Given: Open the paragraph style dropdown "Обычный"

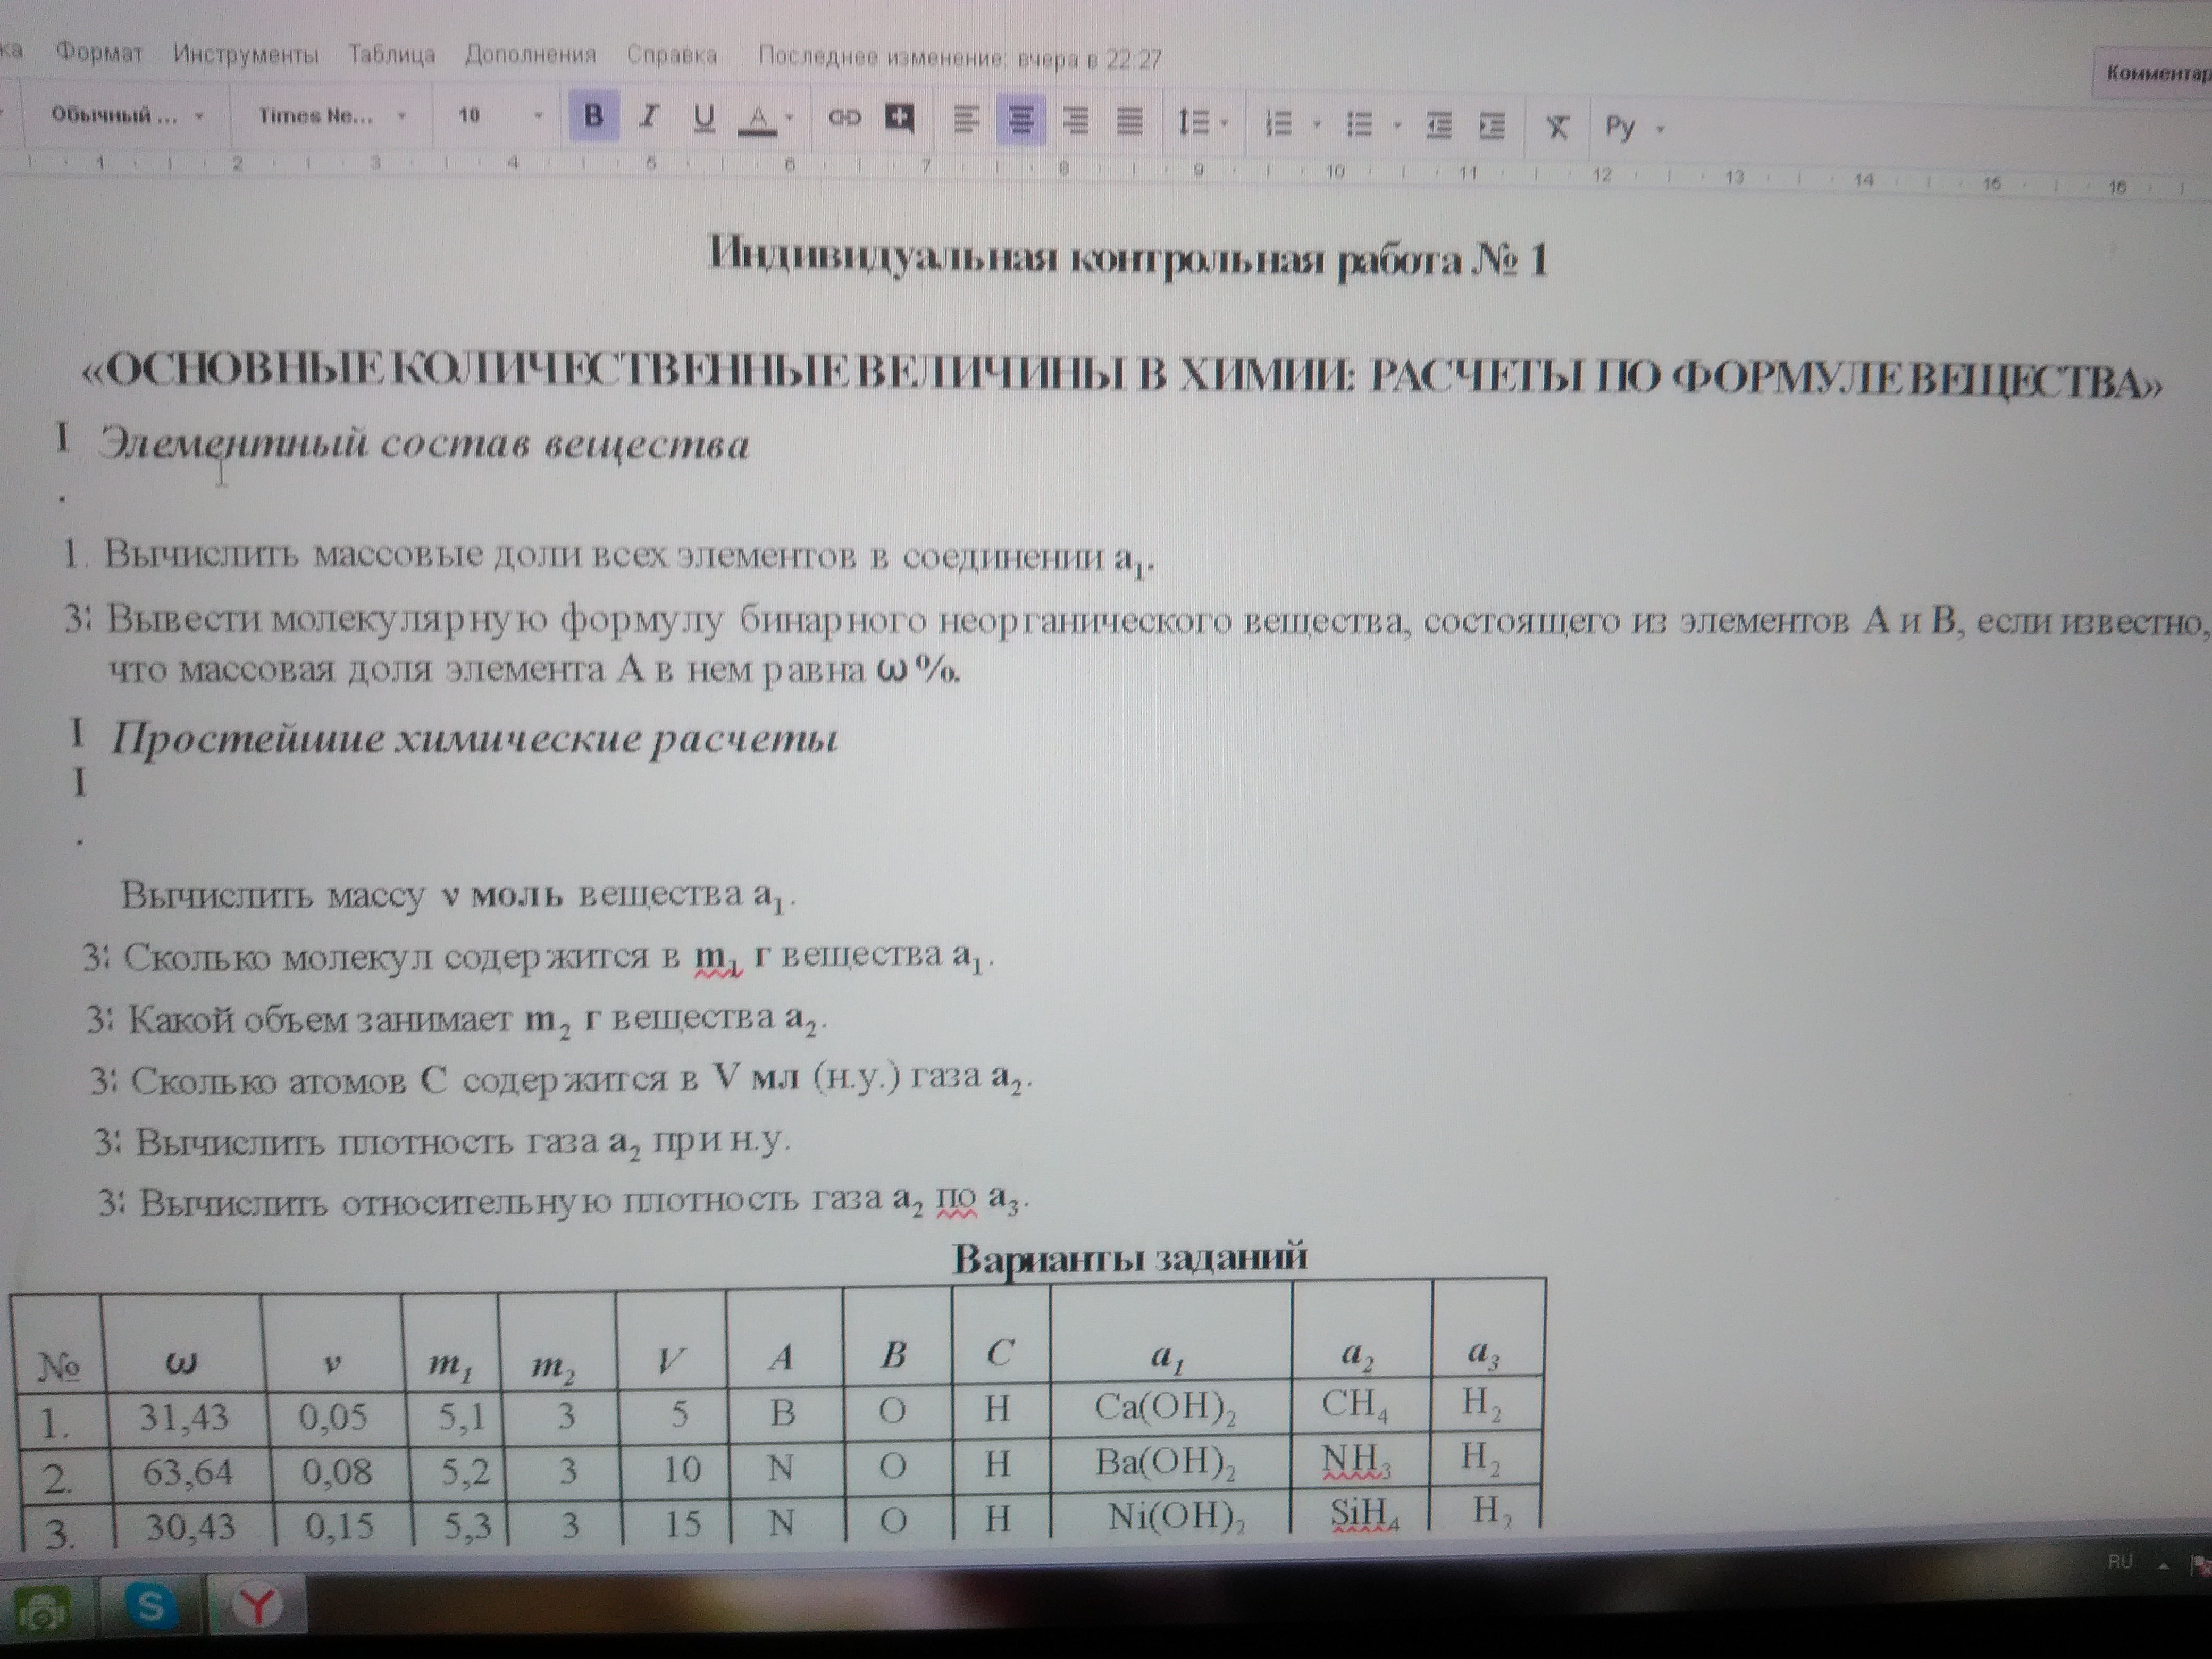Looking at the screenshot, I should [x=126, y=116].
